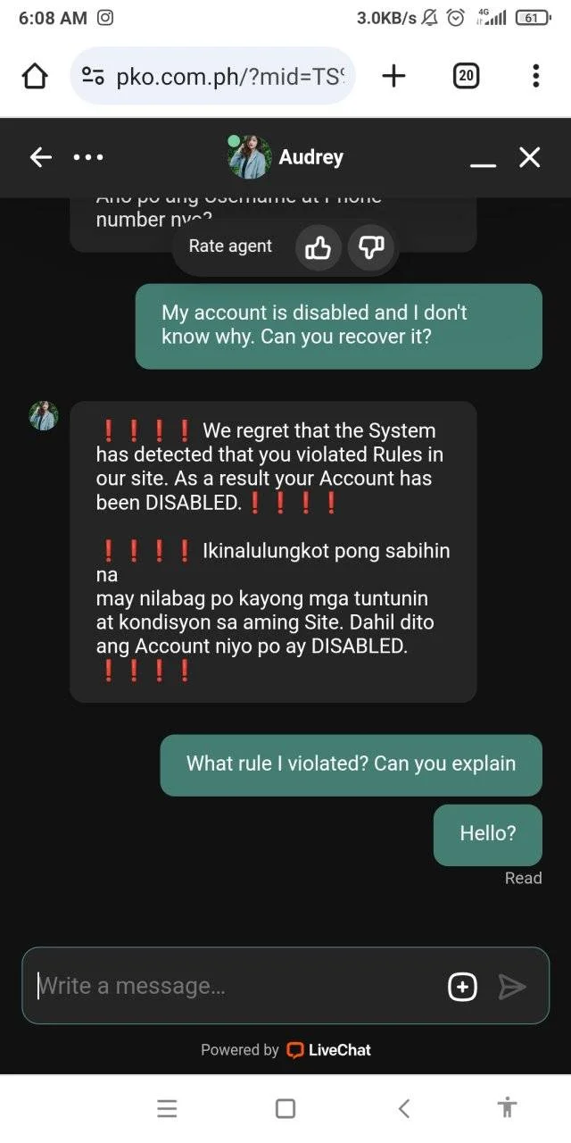The width and height of the screenshot is (571, 1143).
Task: Close the chat with the X icon
Action: point(530,158)
